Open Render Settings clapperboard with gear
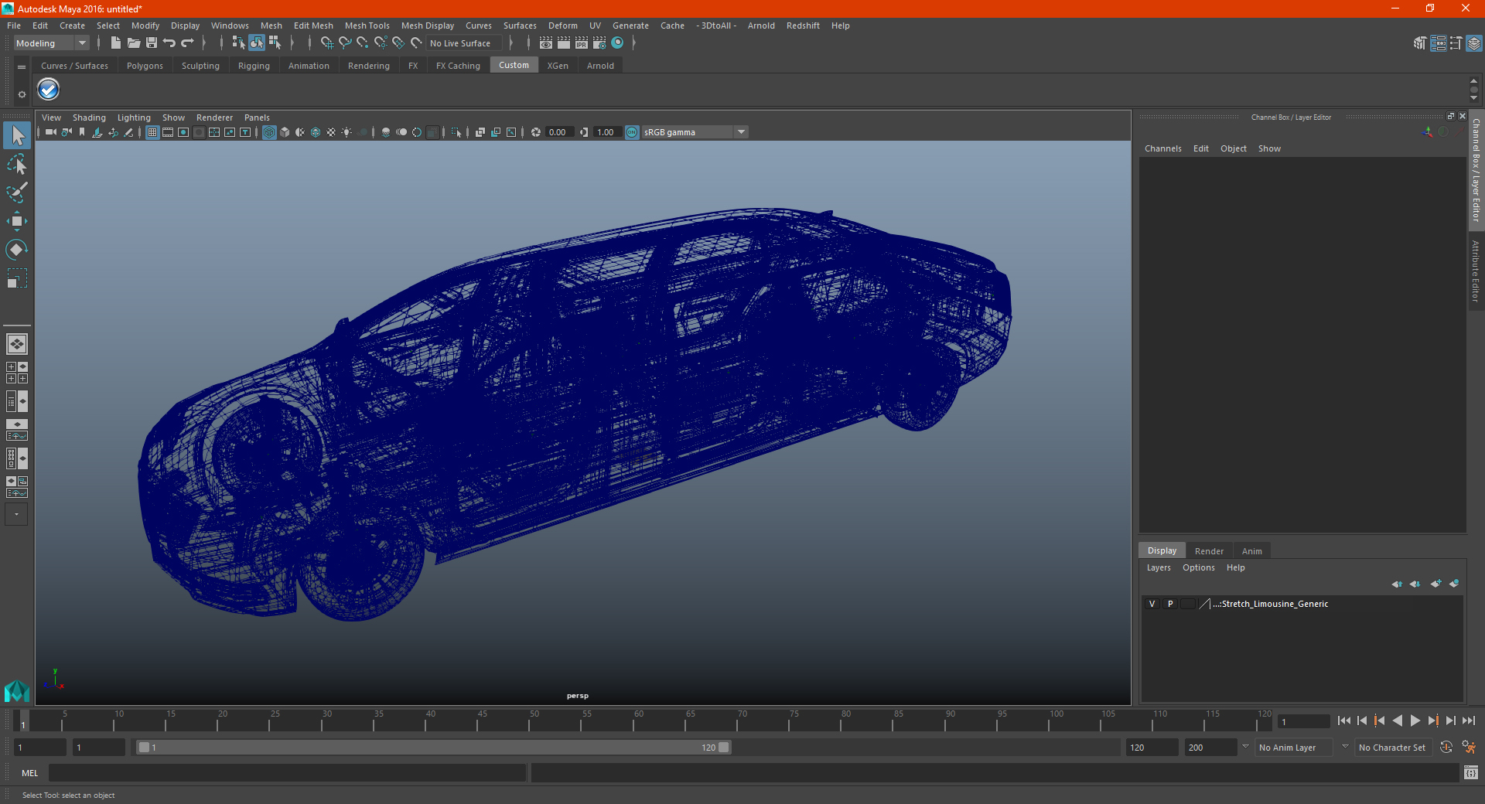The width and height of the screenshot is (1485, 804). click(599, 43)
